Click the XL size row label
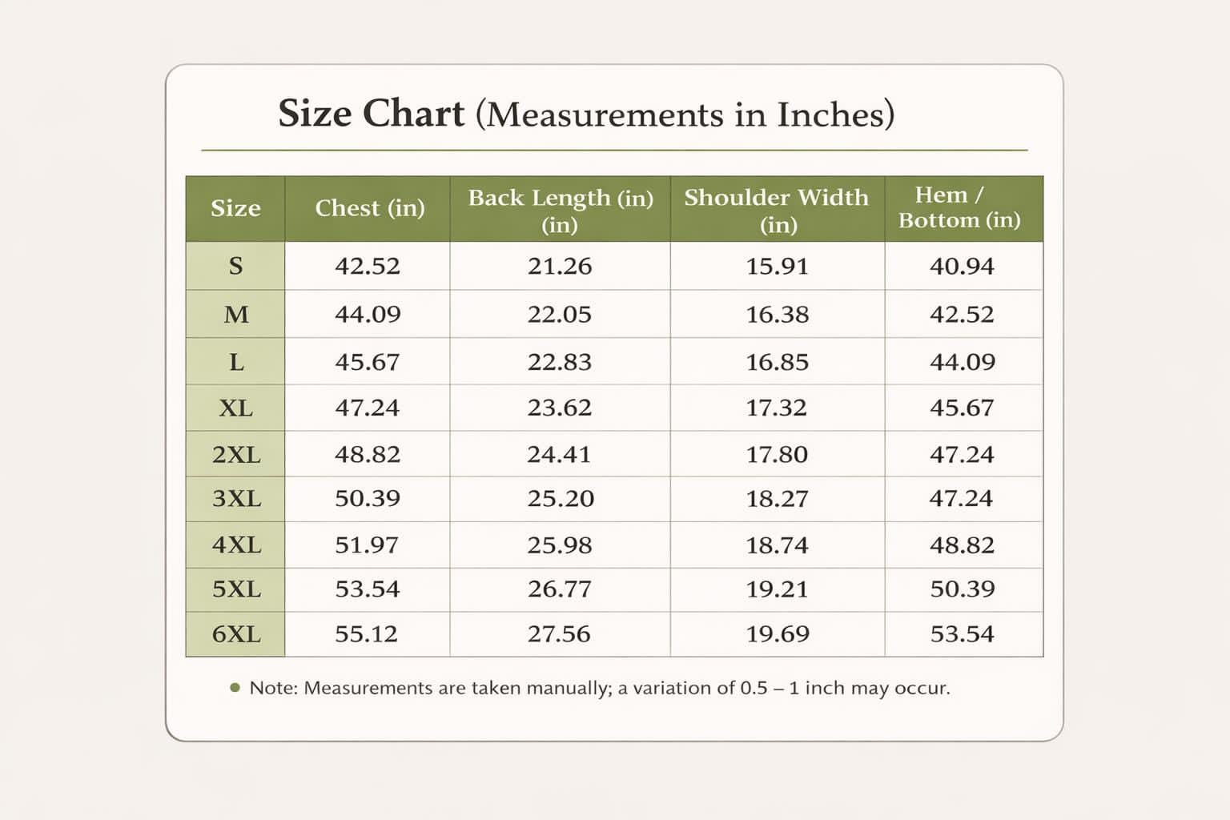Viewport: 1230px width, 820px height. click(x=235, y=408)
